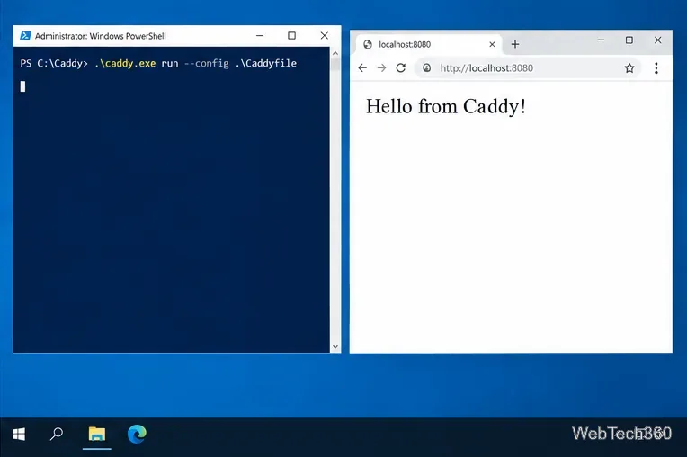Click the browser back arrow
This screenshot has width=687, height=457.
click(362, 67)
